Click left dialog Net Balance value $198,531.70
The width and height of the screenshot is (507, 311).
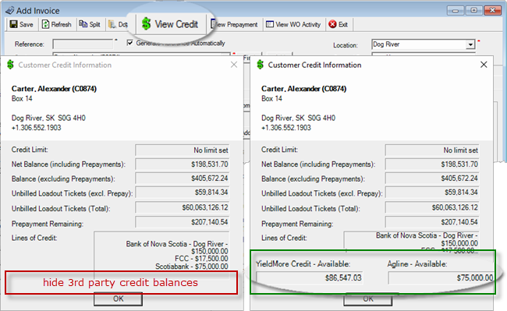pos(182,164)
